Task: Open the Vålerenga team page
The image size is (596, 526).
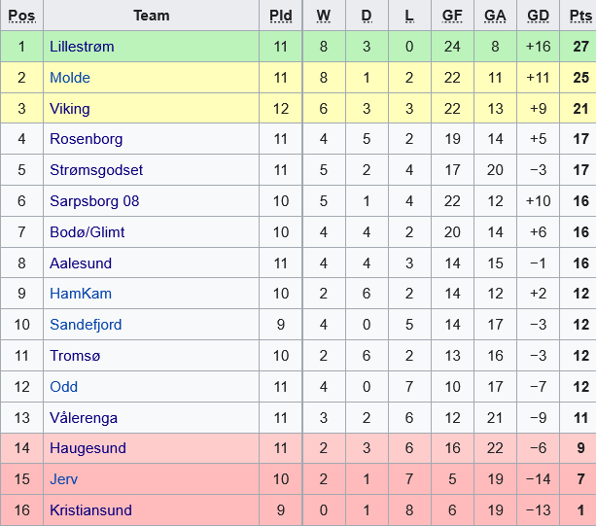Action: [x=84, y=418]
